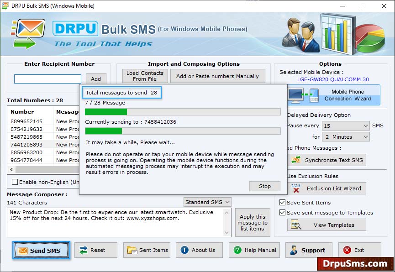Image resolution: width=395 pixels, height=272 pixels.
Task: Minimize the DRPU Bulk SMS window
Action: (342, 6)
